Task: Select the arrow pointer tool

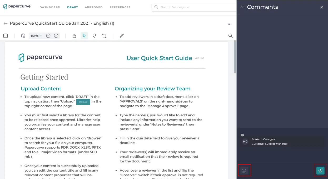Action: (84, 36)
